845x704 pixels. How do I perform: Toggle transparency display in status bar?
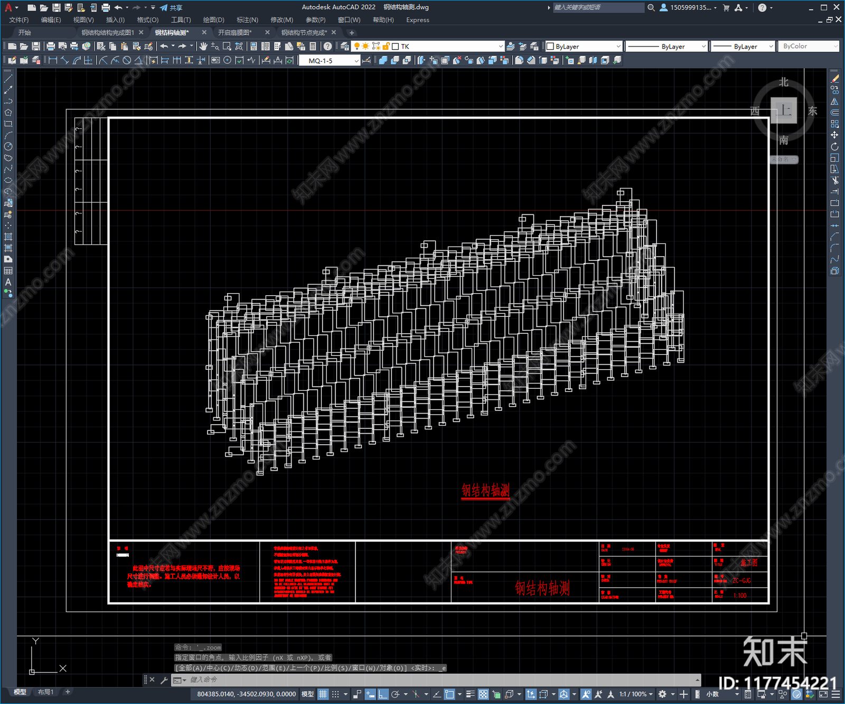tap(483, 694)
